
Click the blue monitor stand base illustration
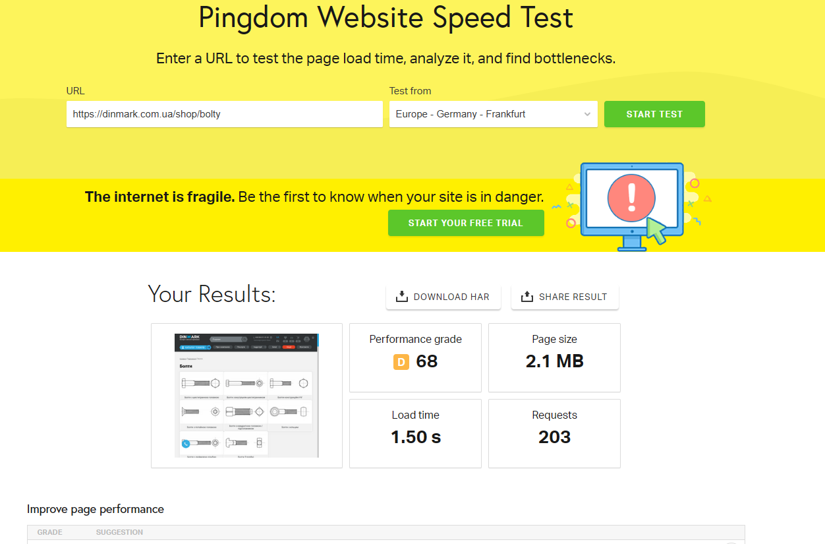click(632, 247)
